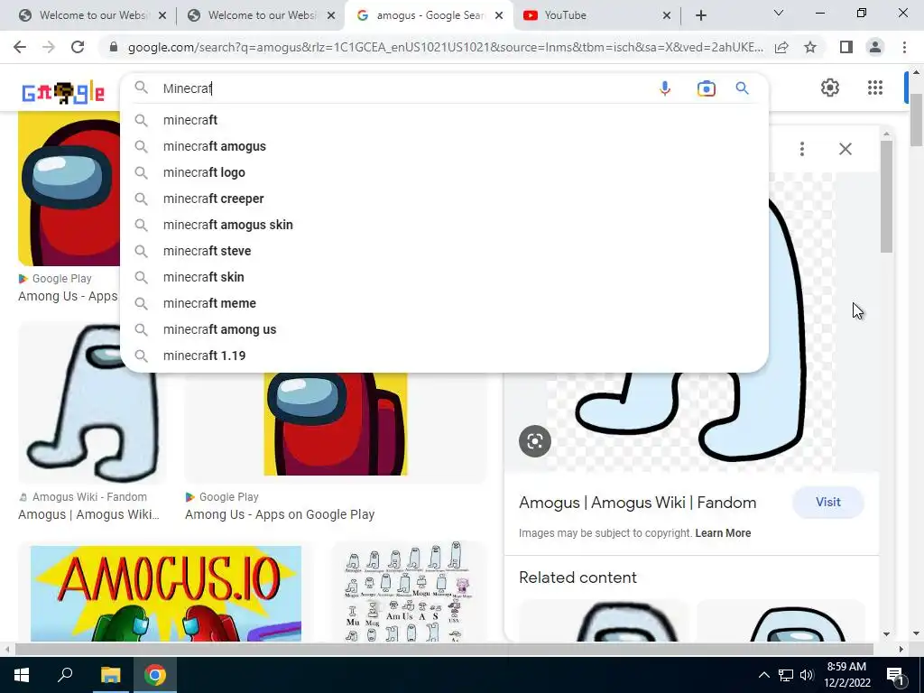Open the tab search chevron
924x693 pixels.
click(x=778, y=13)
